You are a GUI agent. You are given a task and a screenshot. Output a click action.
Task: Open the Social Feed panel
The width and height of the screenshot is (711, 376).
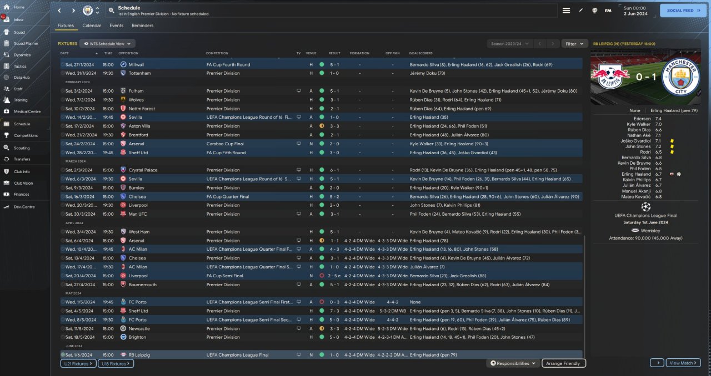pos(683,10)
